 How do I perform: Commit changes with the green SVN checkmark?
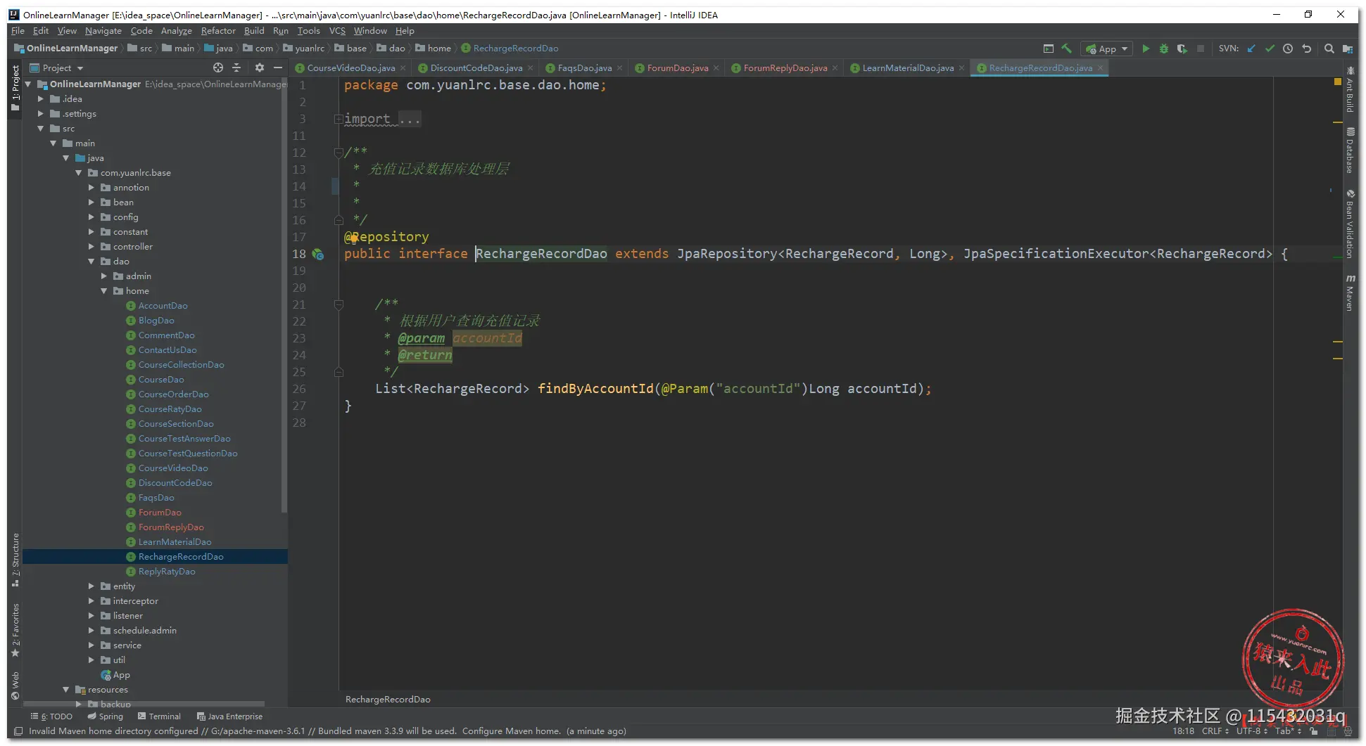click(1270, 49)
